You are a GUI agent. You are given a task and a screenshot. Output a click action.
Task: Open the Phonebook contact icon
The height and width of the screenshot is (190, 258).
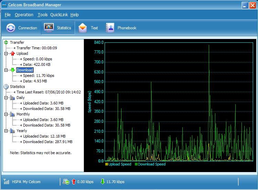(x=110, y=28)
